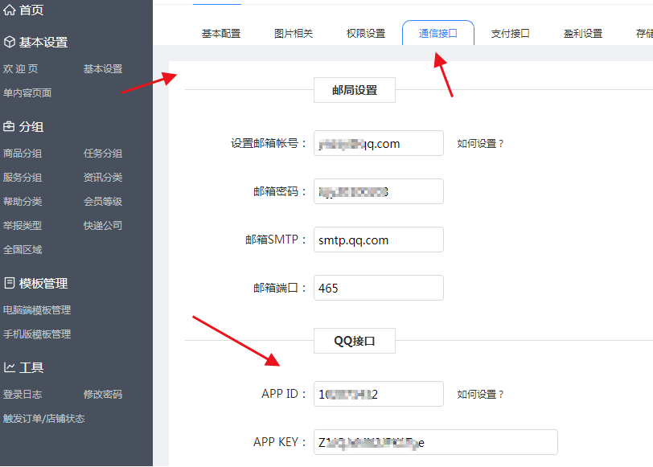This screenshot has height=467, width=653.
Task: Switch to the 图片相关 tab
Action: click(x=294, y=34)
